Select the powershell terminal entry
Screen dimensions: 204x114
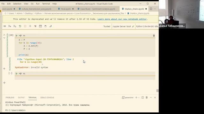[x=128, y=98]
